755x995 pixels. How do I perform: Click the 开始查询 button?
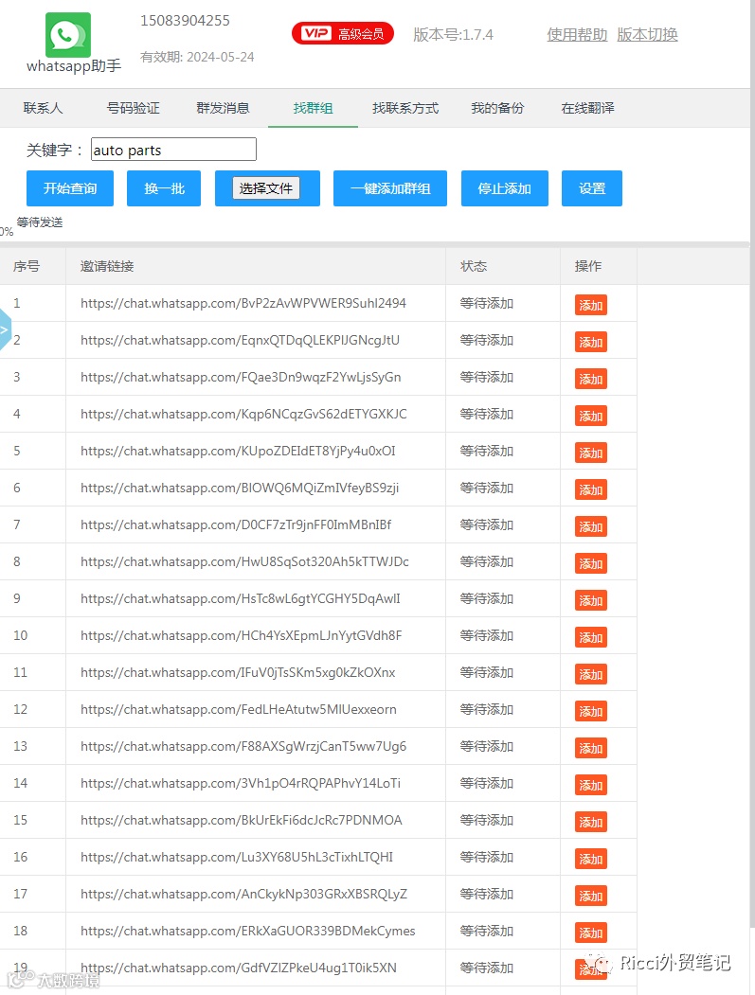70,188
